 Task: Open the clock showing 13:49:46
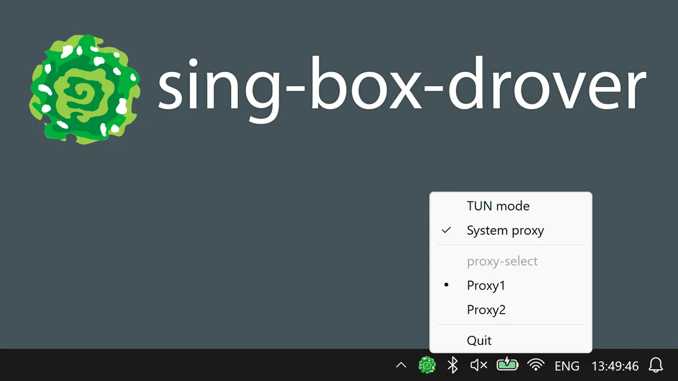pos(615,366)
